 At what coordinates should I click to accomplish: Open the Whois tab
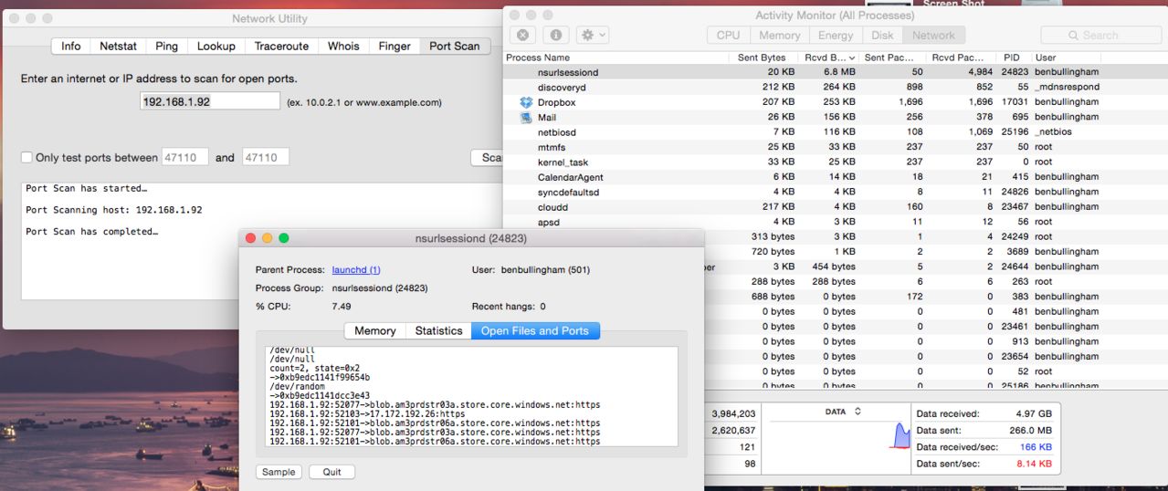[343, 46]
